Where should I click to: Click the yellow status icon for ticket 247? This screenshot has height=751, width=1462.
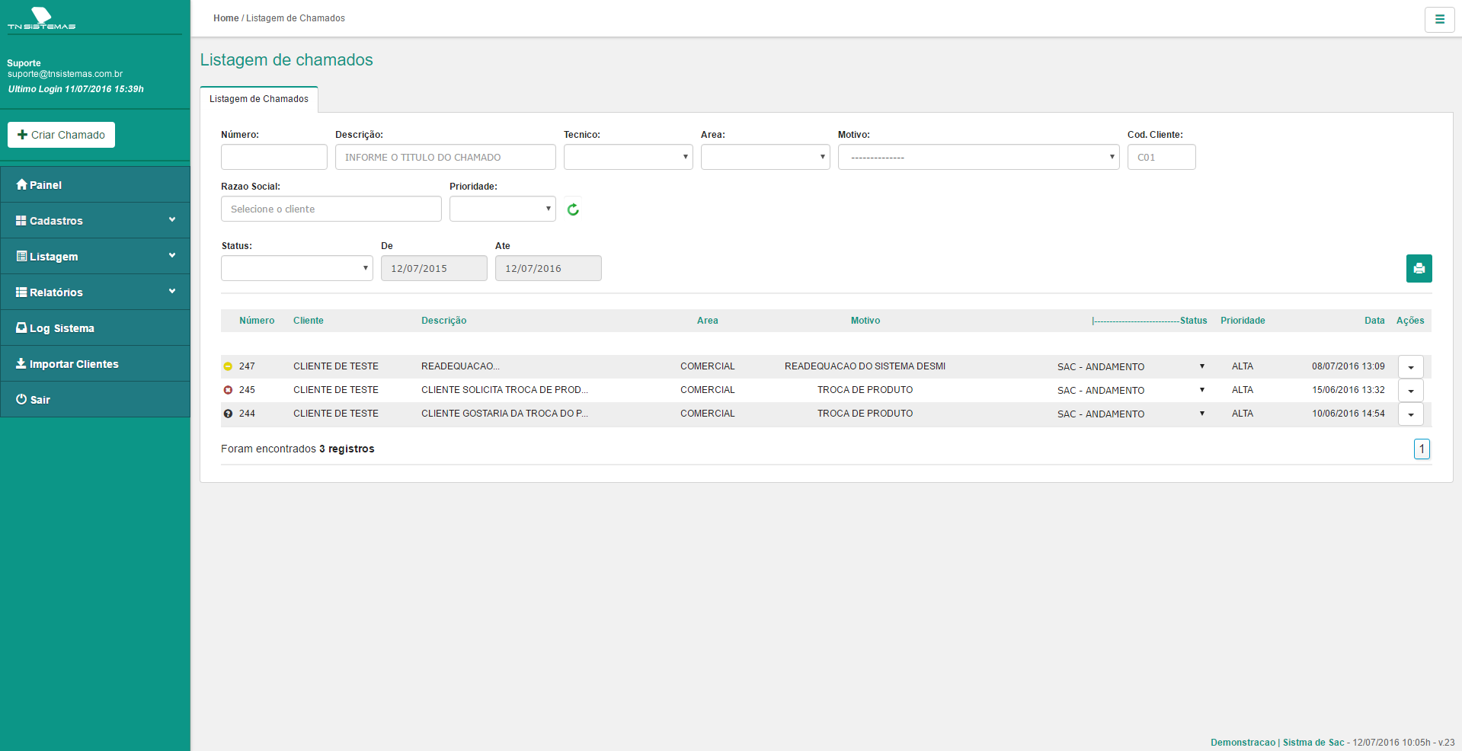coord(228,366)
